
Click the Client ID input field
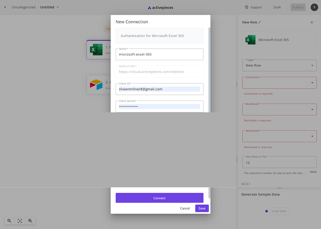(160, 89)
